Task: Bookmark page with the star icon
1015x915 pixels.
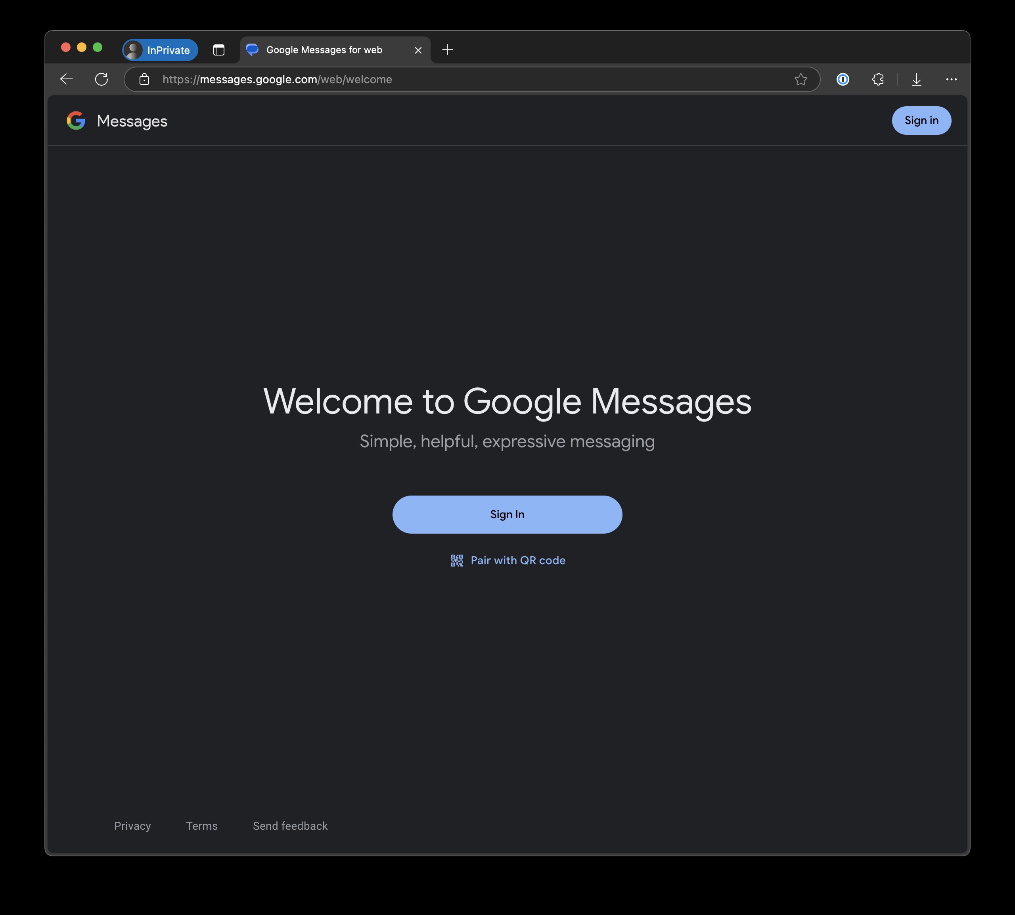Action: point(801,79)
